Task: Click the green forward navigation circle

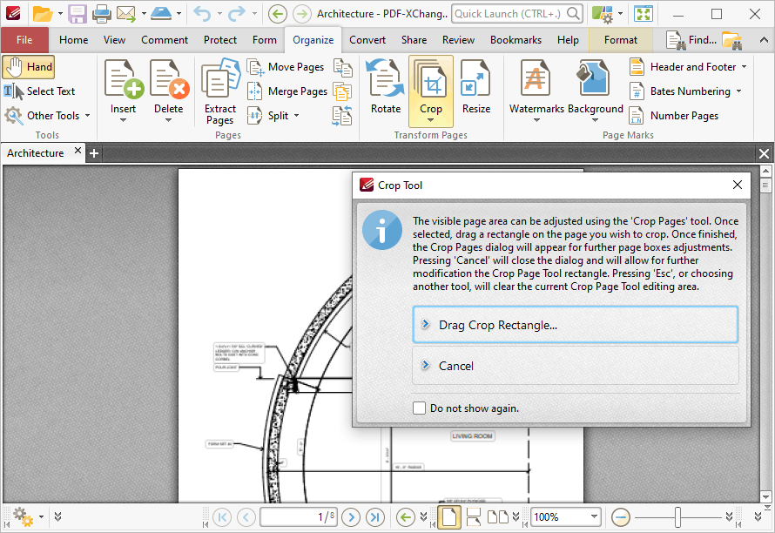Action: pos(301,14)
